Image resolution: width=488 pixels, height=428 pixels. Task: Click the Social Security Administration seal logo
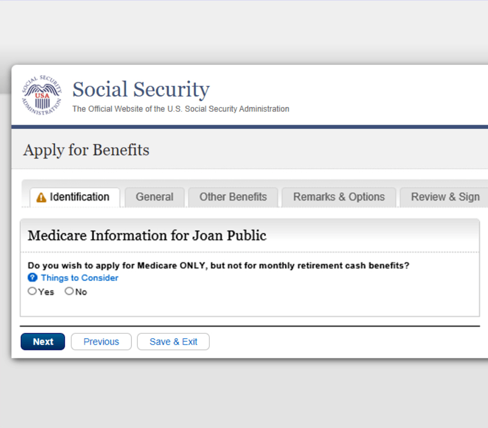42,96
